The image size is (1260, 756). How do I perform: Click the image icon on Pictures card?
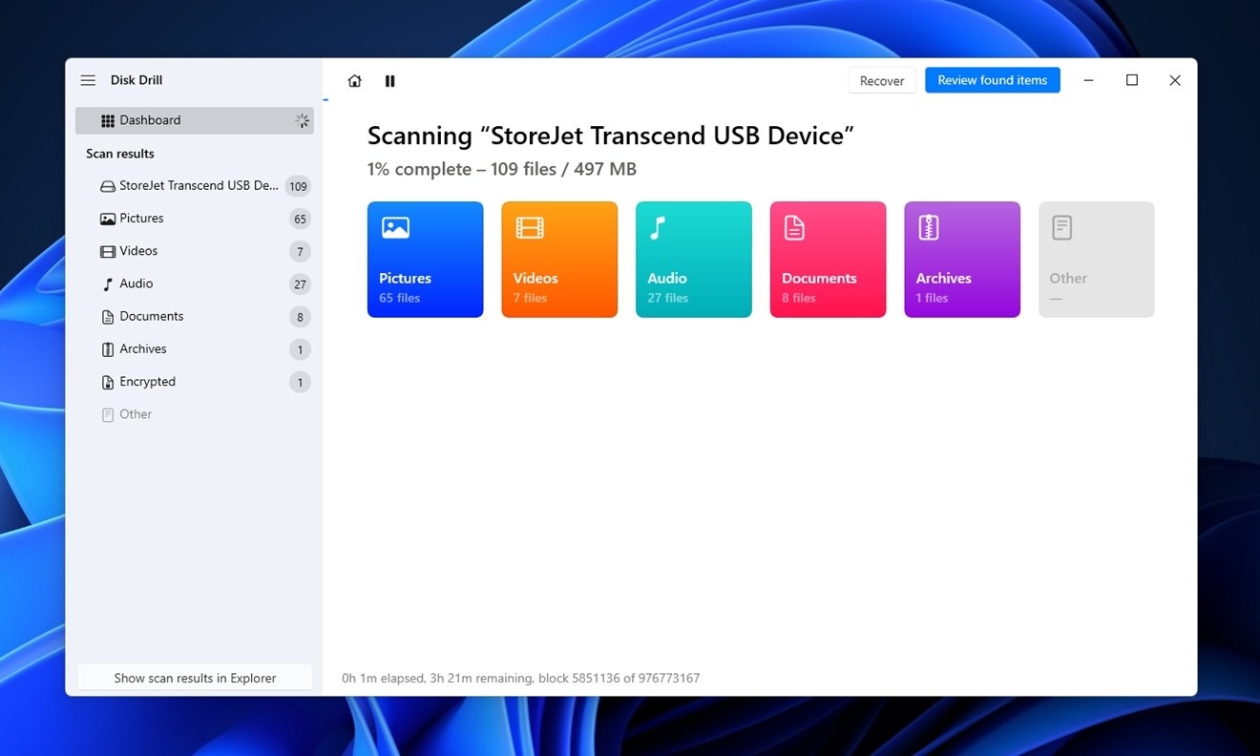pyautogui.click(x=395, y=227)
